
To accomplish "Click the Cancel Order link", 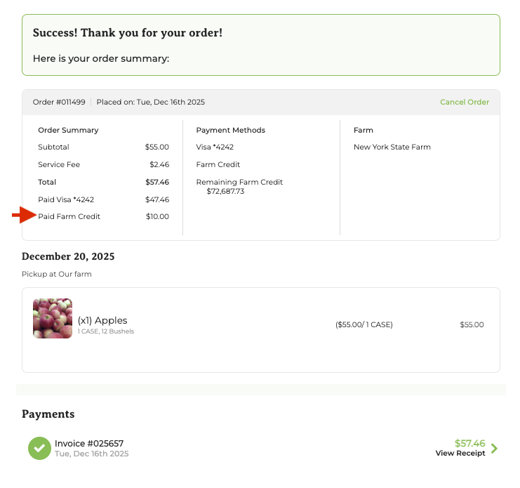I will coord(464,102).
